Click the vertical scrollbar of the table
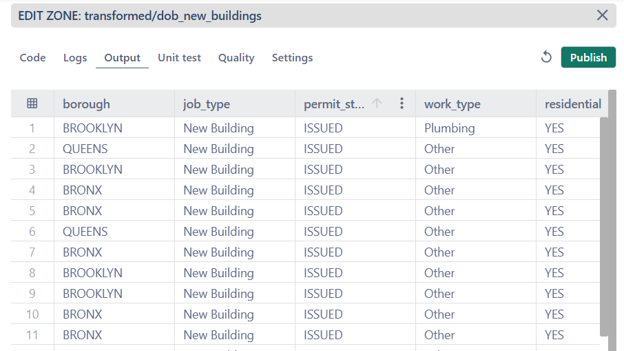This screenshot has height=351, width=624. click(604, 226)
